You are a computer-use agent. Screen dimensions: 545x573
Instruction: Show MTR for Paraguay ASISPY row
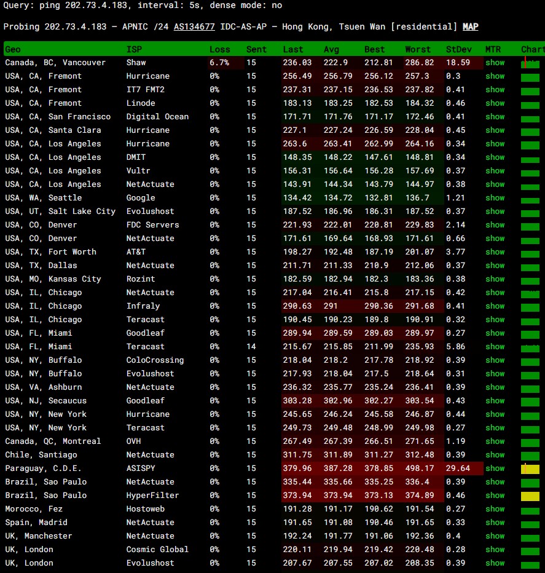coord(495,468)
